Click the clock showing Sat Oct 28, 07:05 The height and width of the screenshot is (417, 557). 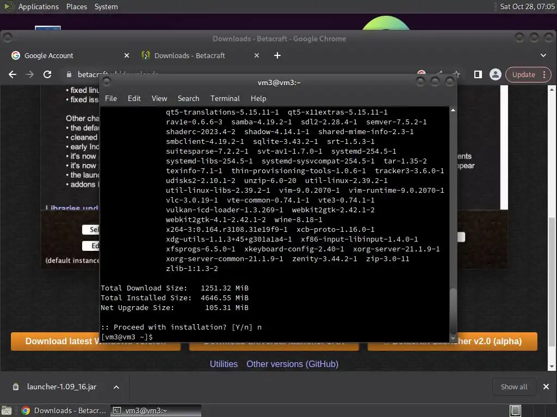(527, 7)
